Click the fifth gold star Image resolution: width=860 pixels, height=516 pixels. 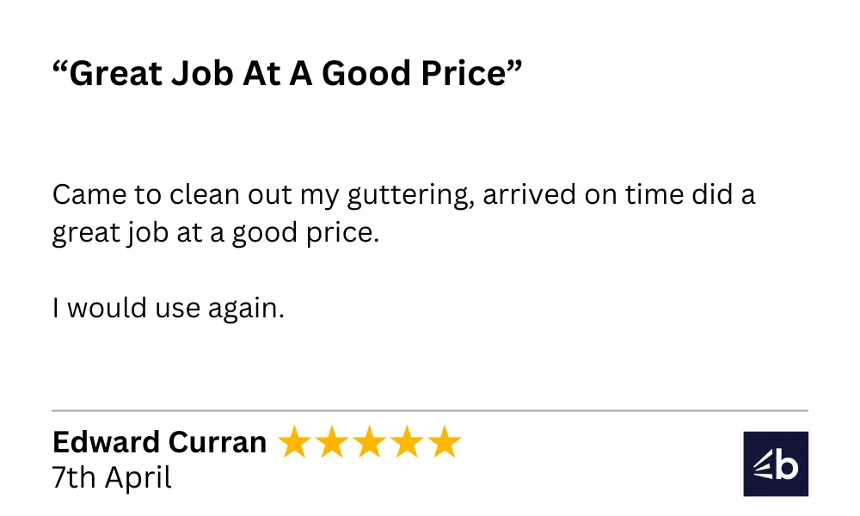[445, 441]
